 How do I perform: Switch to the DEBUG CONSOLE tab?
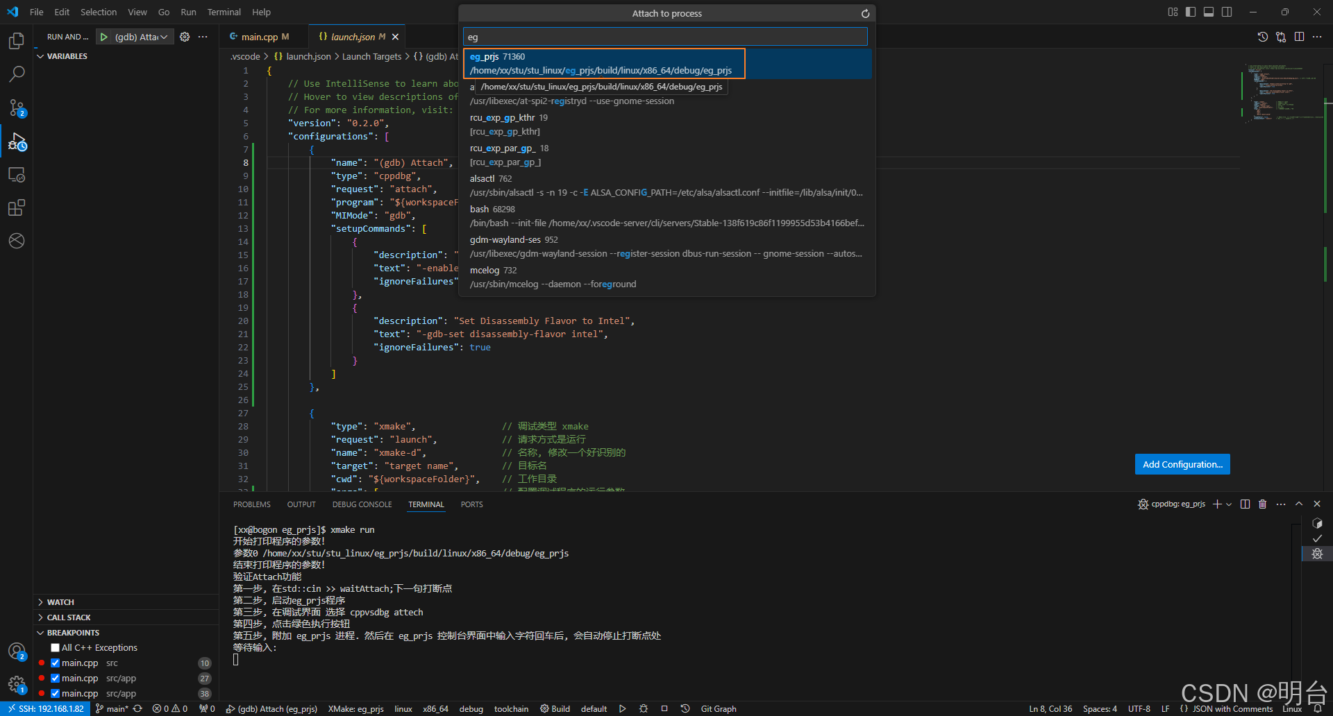click(x=362, y=504)
